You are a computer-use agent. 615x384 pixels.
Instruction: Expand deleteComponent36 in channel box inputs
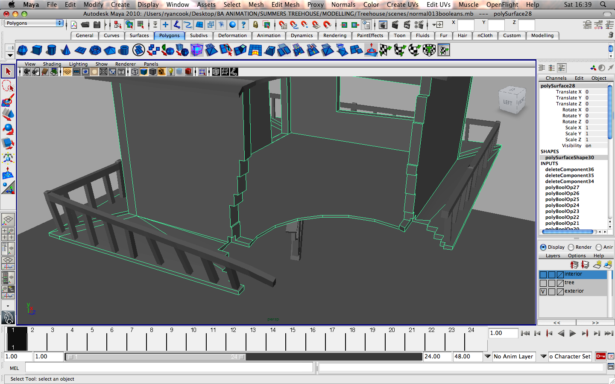click(569, 169)
